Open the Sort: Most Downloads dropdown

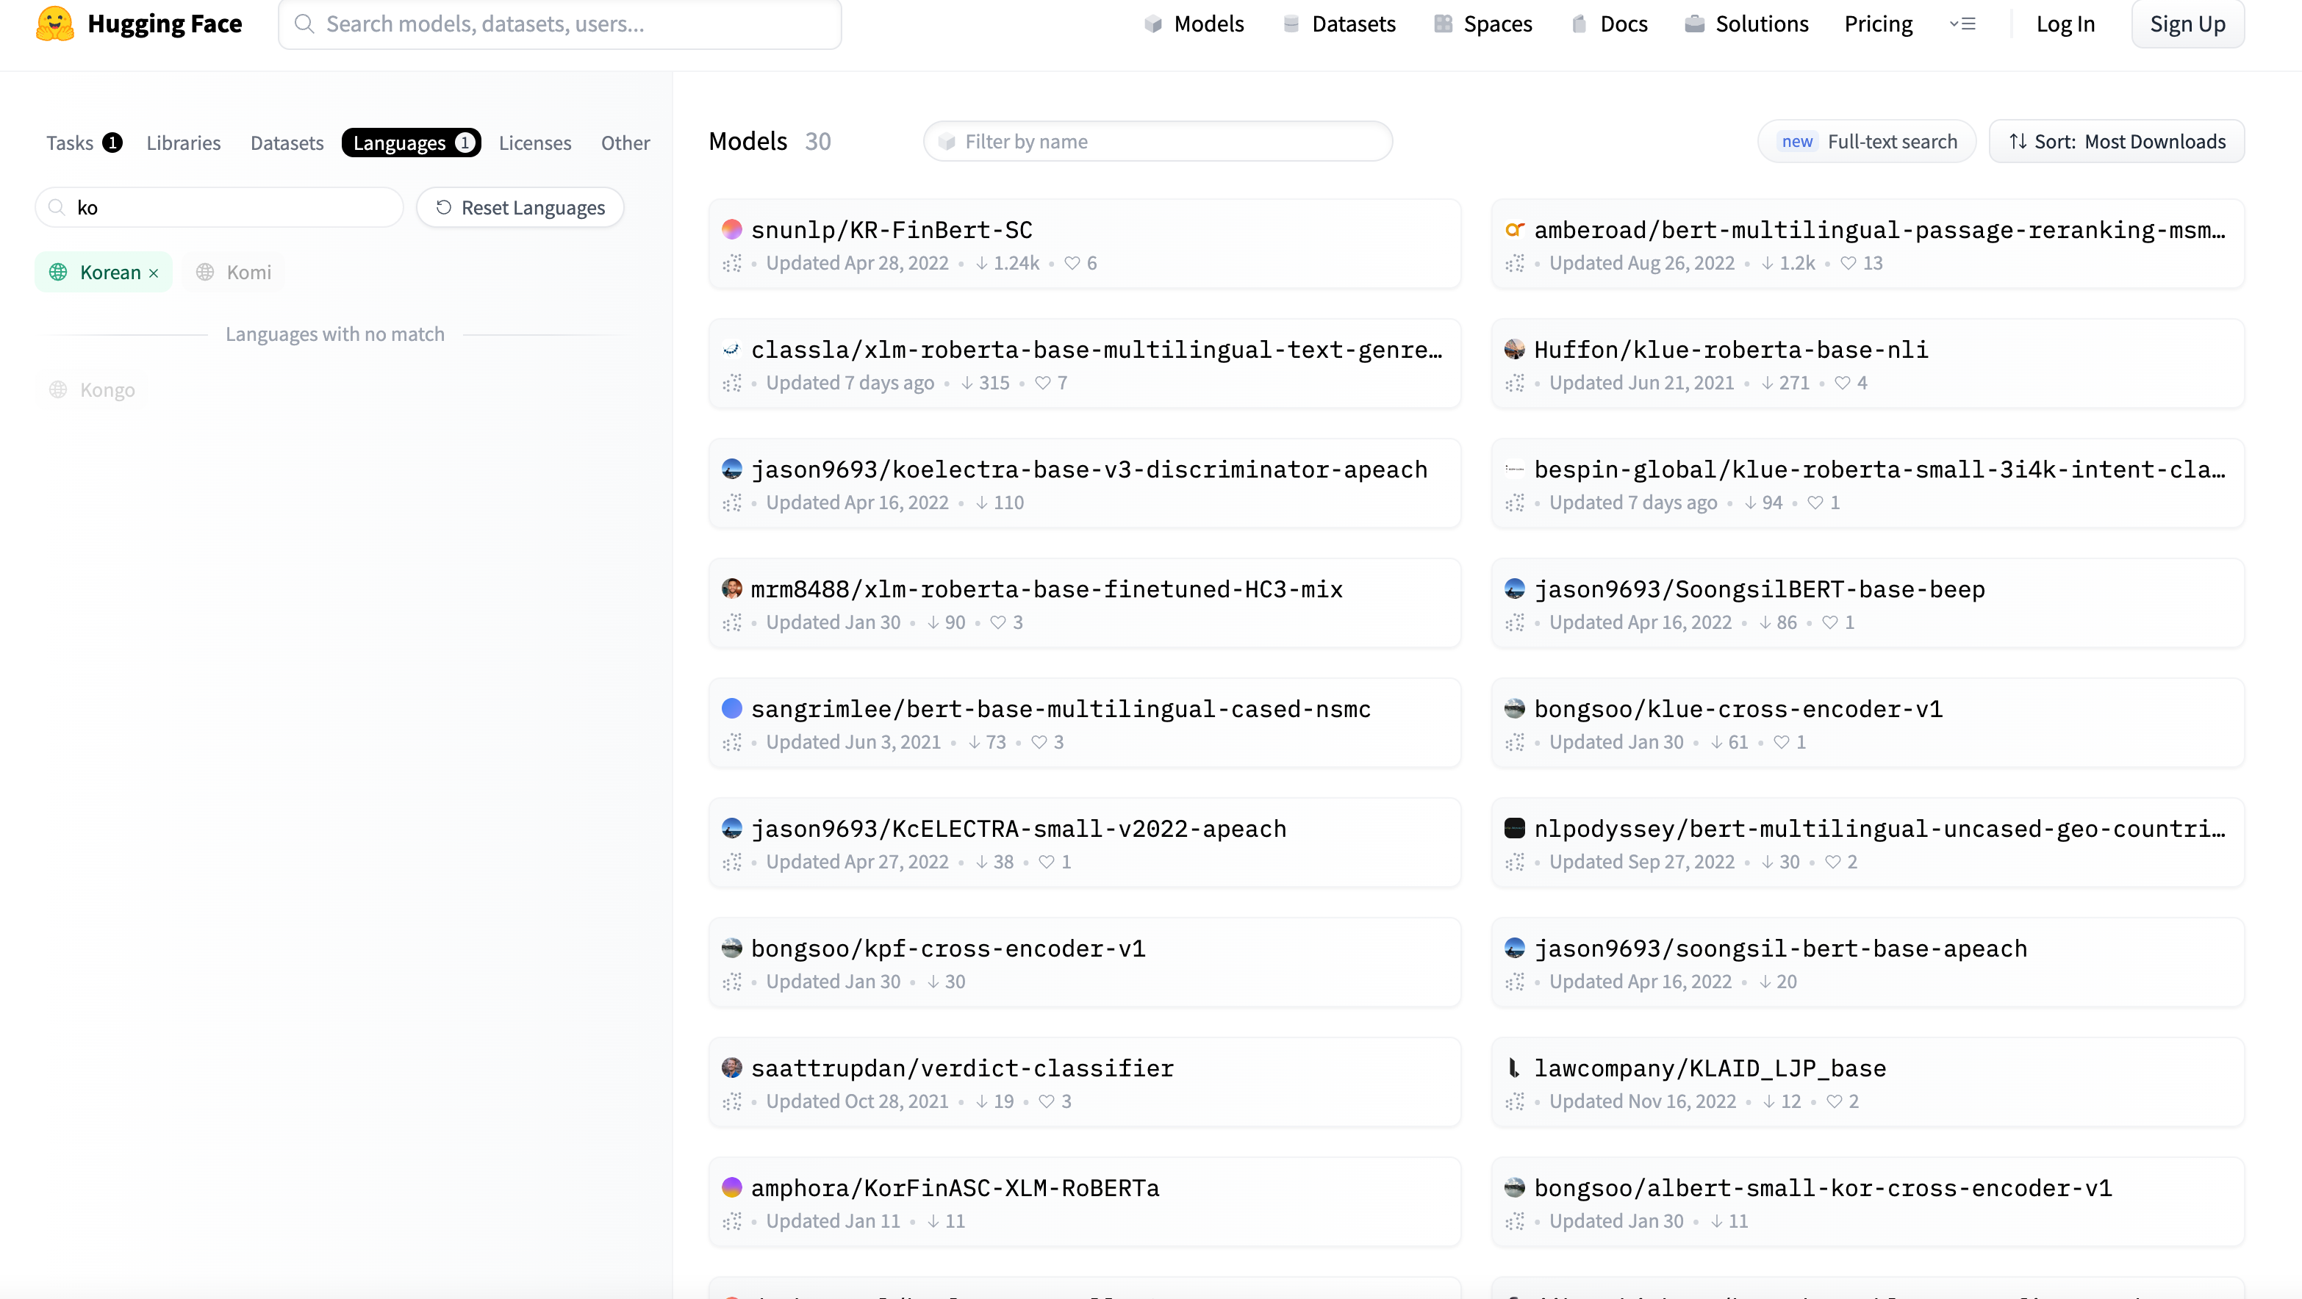click(x=2116, y=141)
